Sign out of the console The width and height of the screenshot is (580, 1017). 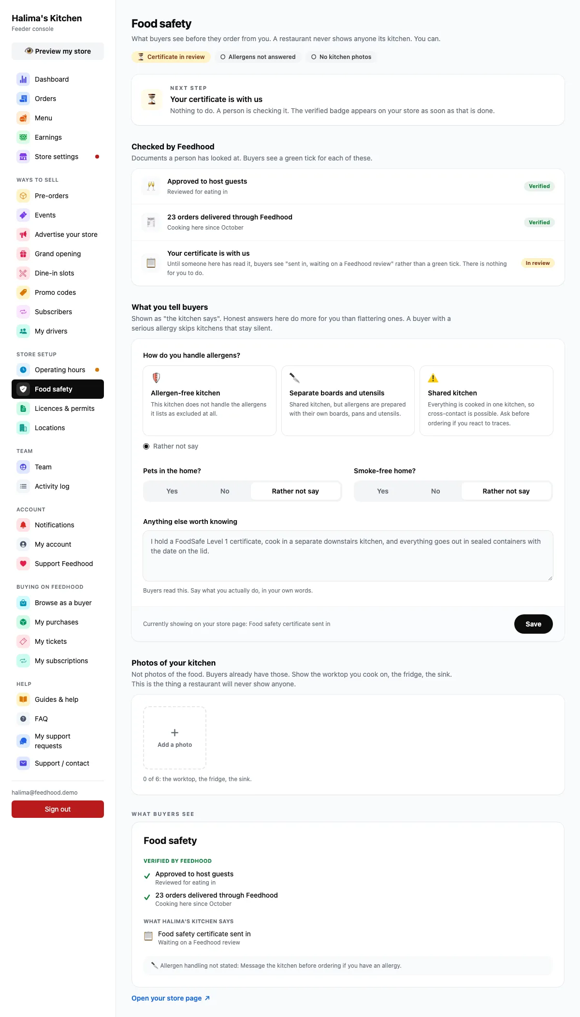pos(58,809)
